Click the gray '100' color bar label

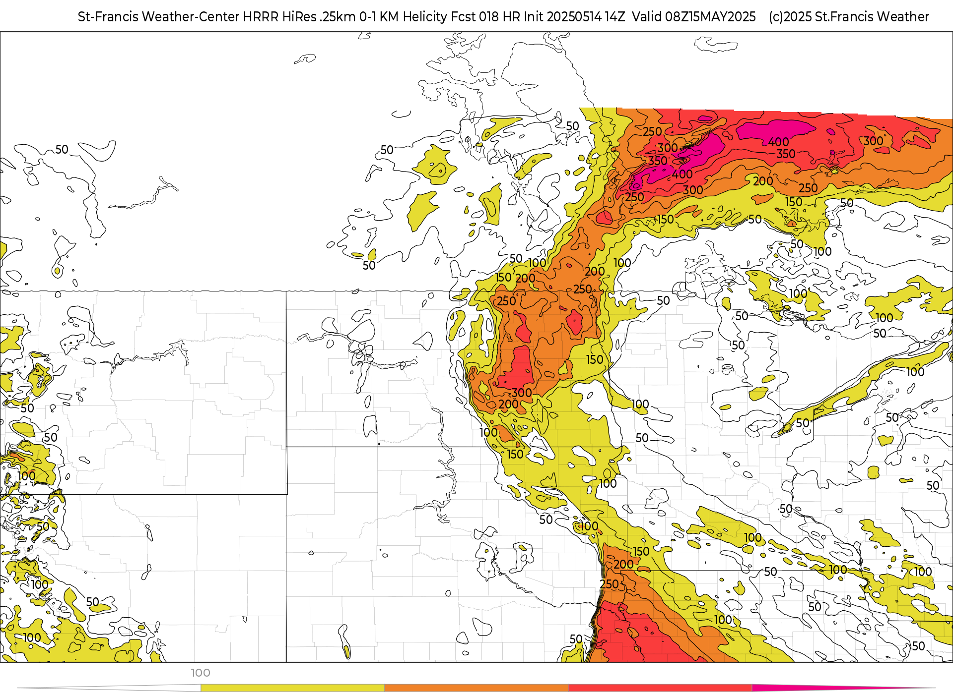pos(201,673)
